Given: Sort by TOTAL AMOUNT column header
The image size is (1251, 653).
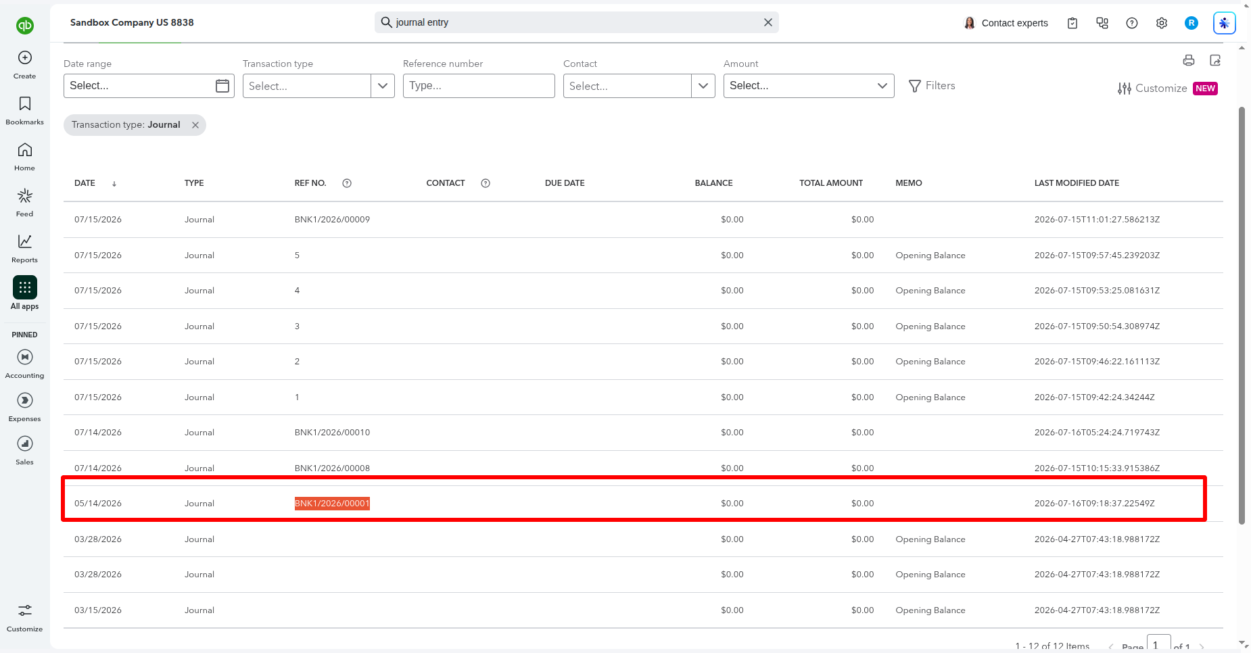Looking at the screenshot, I should (831, 183).
